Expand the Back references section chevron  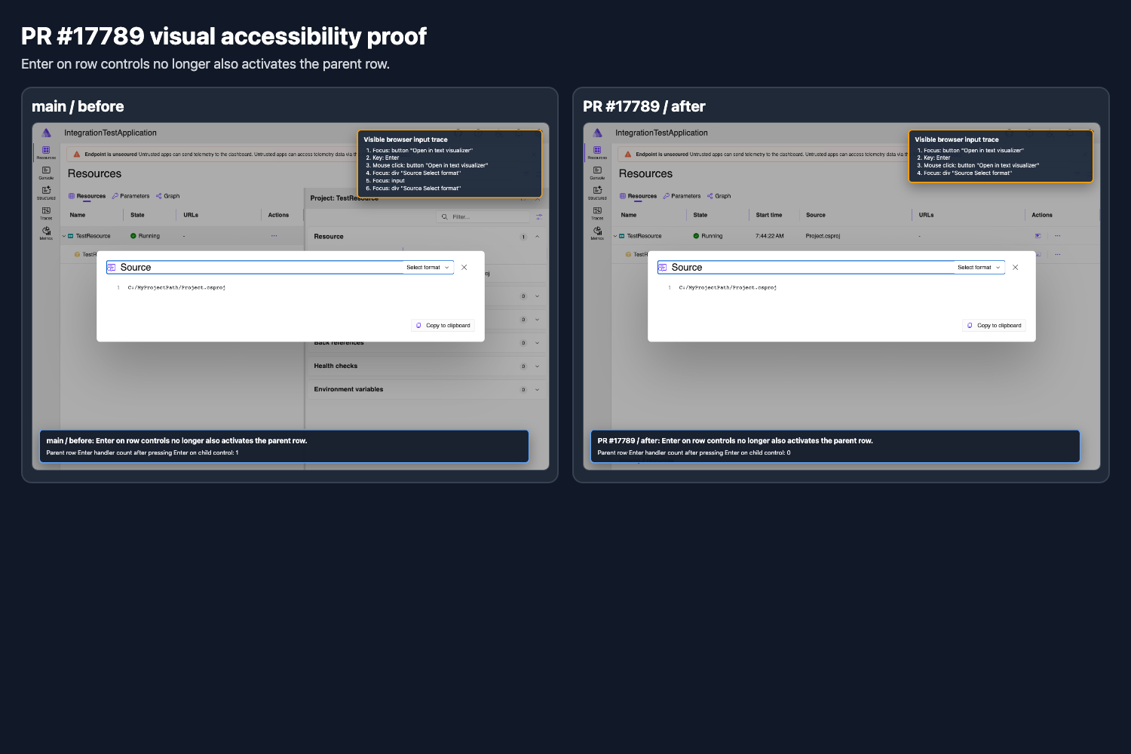[538, 343]
